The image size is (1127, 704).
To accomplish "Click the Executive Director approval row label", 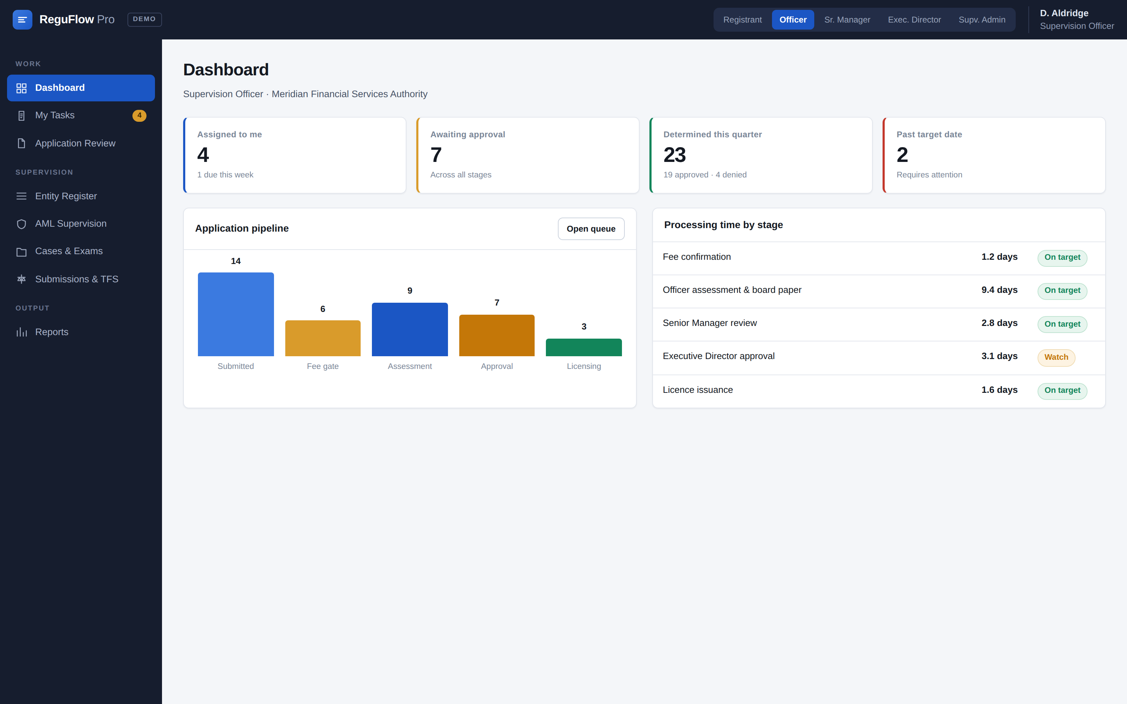I will tap(718, 356).
